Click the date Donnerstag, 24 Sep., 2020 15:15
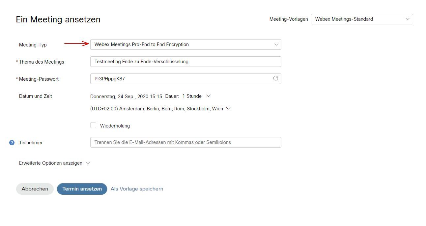 click(x=126, y=96)
